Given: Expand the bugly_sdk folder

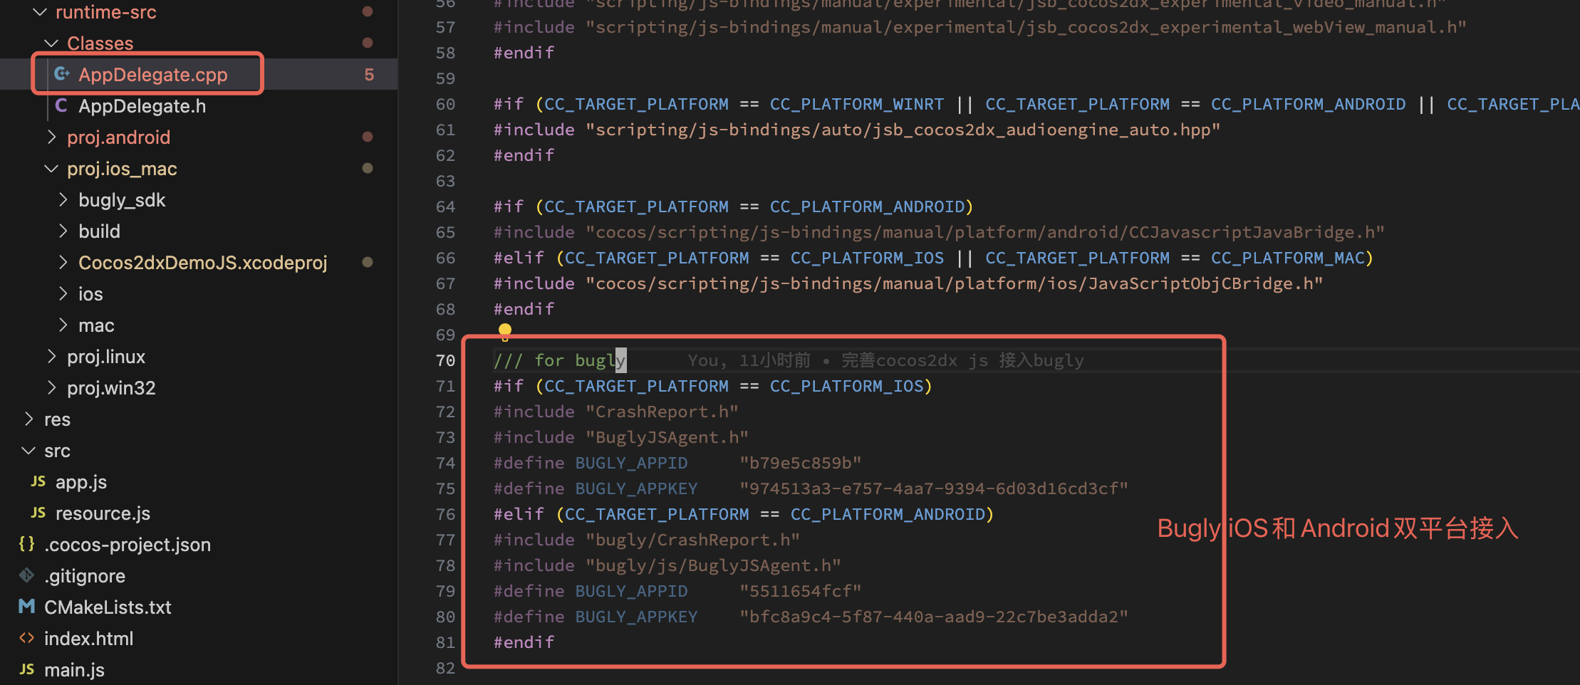Looking at the screenshot, I should (63, 199).
